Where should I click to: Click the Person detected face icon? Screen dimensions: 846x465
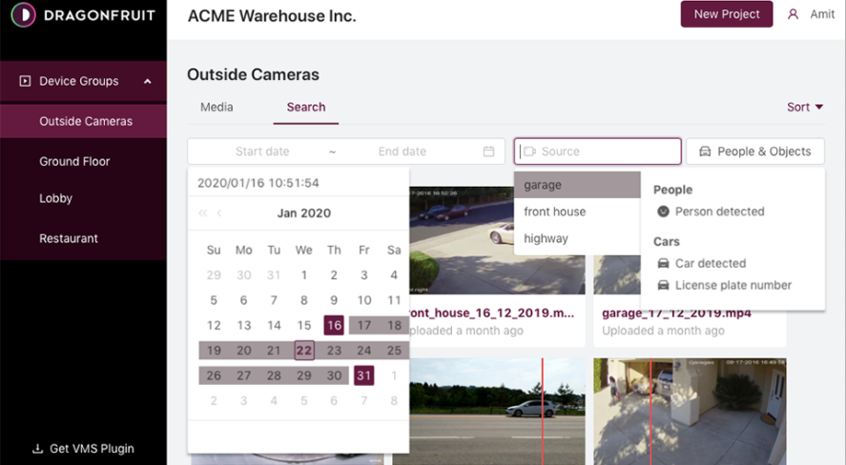point(664,212)
